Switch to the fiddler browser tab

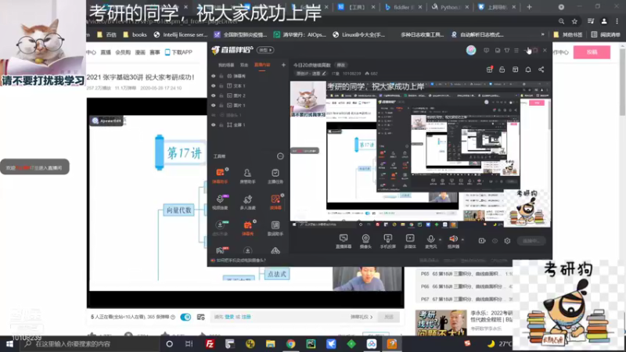point(402,7)
